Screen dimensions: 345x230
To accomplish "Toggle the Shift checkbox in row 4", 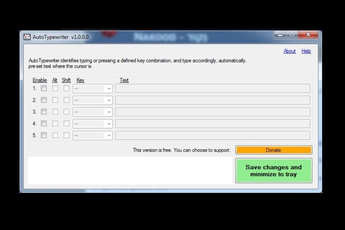I will (x=66, y=123).
